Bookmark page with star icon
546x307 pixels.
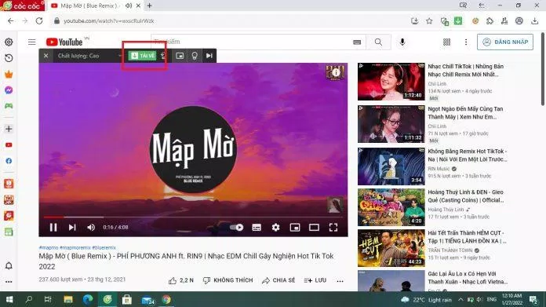tap(429, 21)
